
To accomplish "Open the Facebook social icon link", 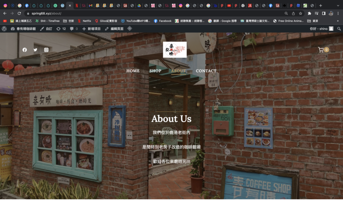I will (x=25, y=50).
